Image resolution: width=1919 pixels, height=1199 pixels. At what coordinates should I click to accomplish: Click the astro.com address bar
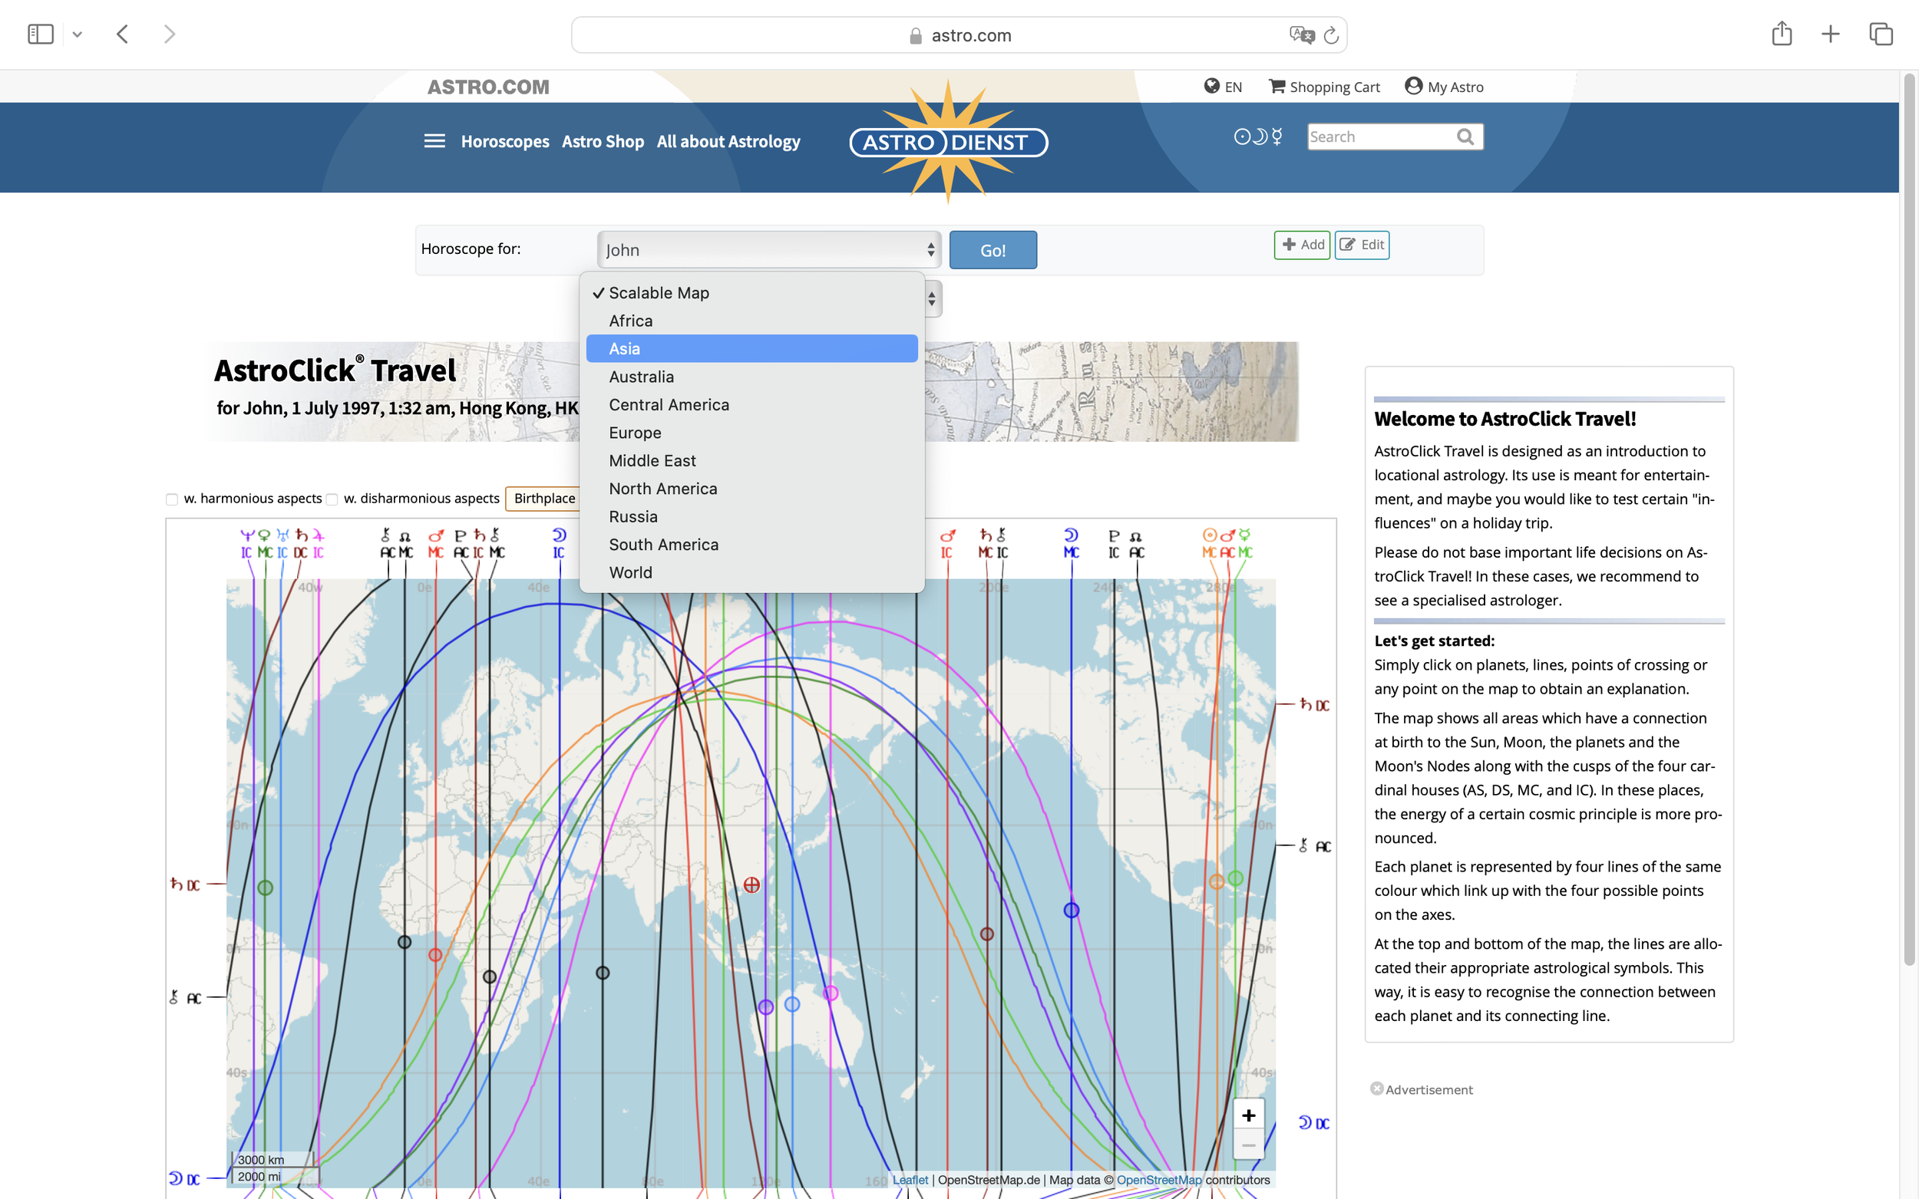coord(958,35)
